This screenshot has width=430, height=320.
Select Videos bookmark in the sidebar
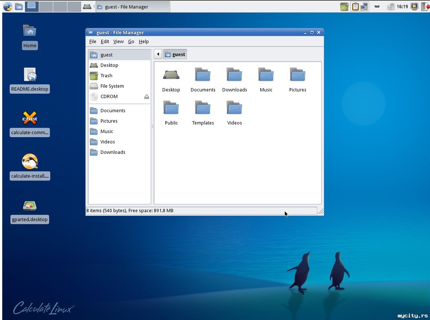point(107,142)
